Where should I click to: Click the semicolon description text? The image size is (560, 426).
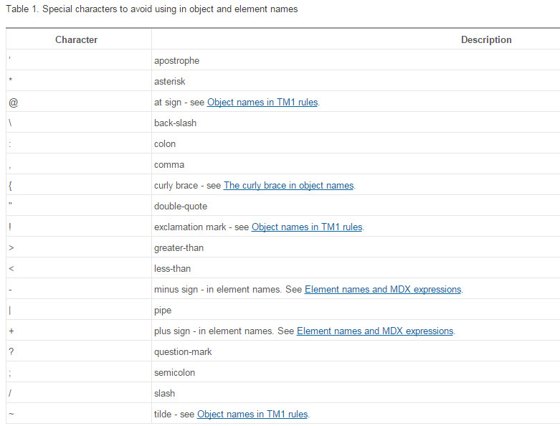pos(175,373)
